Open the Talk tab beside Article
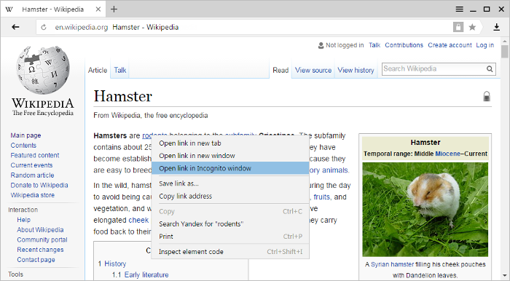 [120, 70]
